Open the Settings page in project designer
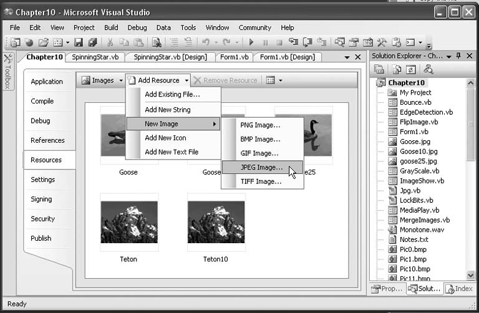 (x=43, y=180)
